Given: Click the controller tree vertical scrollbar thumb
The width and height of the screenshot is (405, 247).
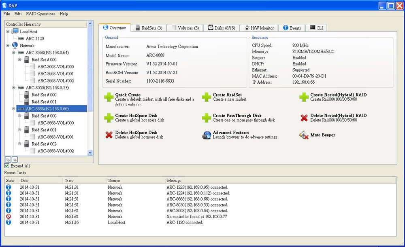Looking at the screenshot, I should pyautogui.click(x=90, y=69).
